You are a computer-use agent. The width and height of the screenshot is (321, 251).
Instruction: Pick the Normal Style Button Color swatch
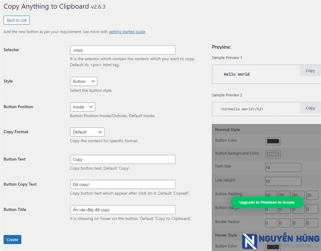273,141
